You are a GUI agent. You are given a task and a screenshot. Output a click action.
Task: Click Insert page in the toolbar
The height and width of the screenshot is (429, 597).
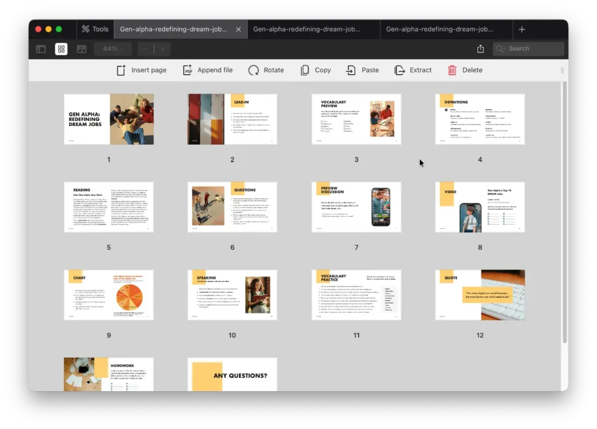[x=142, y=69]
